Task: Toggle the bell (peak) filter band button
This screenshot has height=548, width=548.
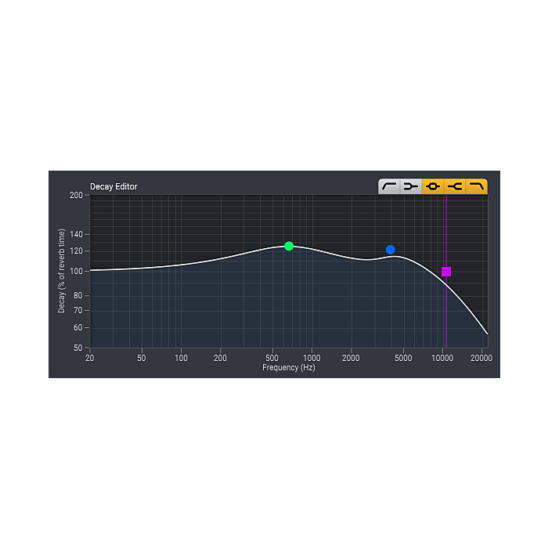Action: coord(433,186)
